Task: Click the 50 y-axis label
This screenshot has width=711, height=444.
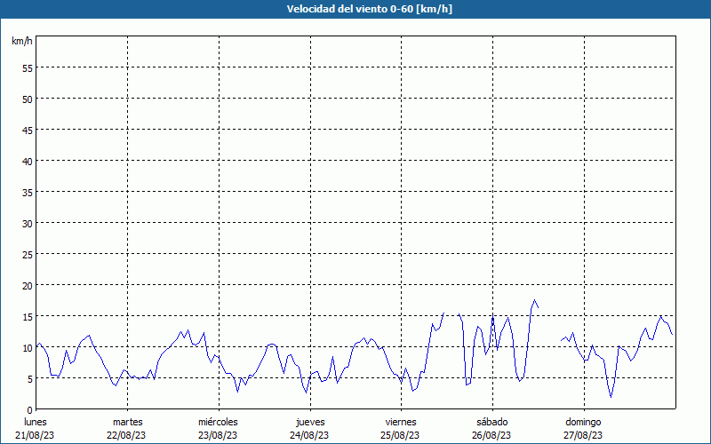Action: tap(28, 99)
